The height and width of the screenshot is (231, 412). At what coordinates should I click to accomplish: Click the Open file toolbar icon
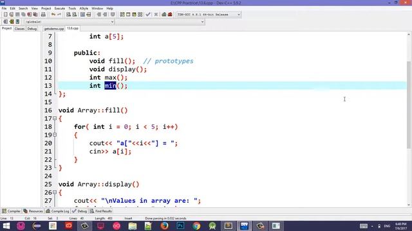[x=12, y=14]
